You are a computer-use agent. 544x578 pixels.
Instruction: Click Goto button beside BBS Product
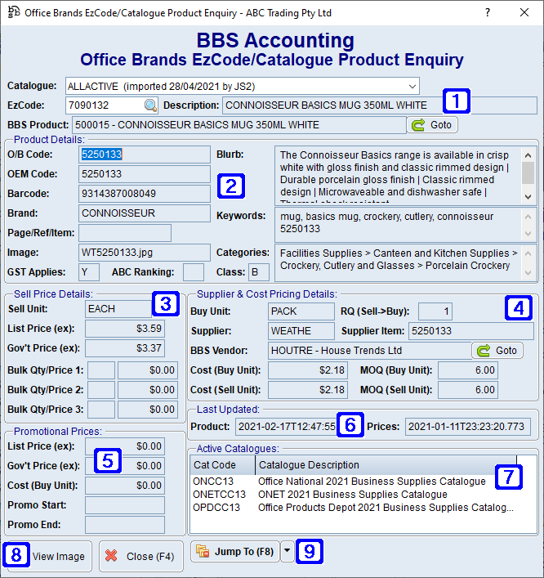click(x=432, y=125)
